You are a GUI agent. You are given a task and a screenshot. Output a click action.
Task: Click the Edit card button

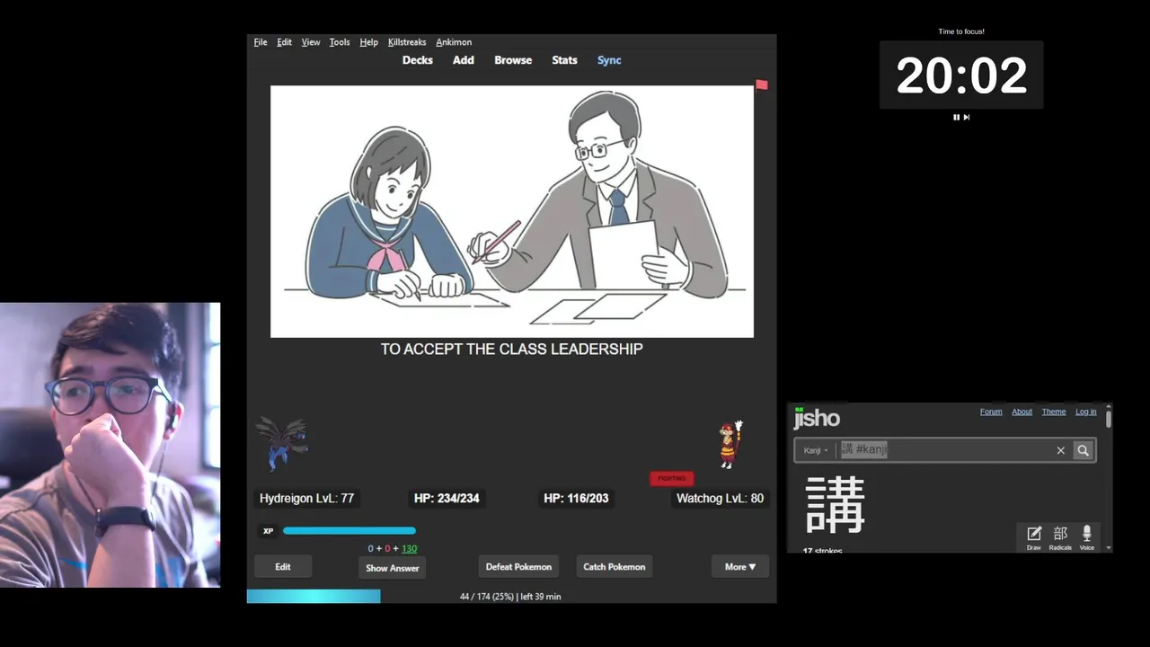pos(283,567)
